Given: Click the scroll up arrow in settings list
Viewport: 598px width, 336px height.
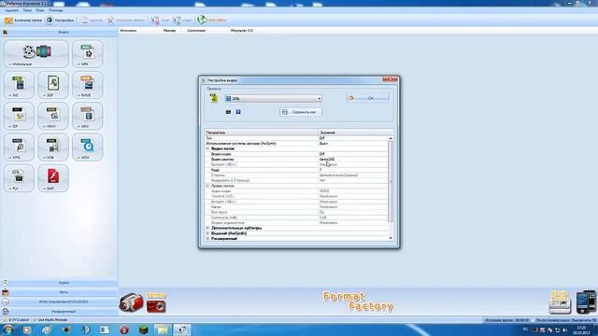Looking at the screenshot, I should pyautogui.click(x=391, y=138).
